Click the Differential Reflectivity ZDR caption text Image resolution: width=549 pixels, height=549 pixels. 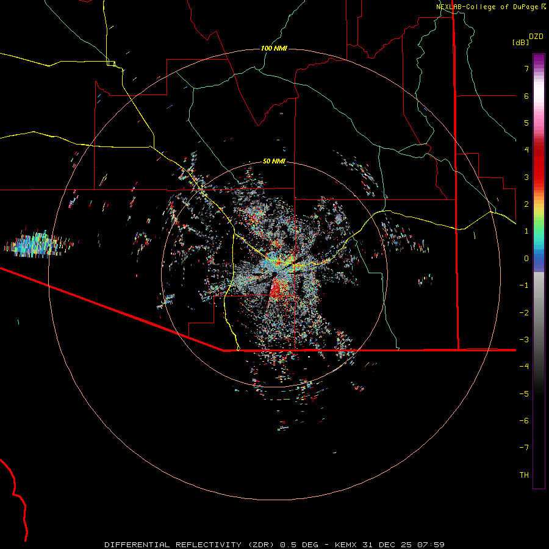[274, 545]
